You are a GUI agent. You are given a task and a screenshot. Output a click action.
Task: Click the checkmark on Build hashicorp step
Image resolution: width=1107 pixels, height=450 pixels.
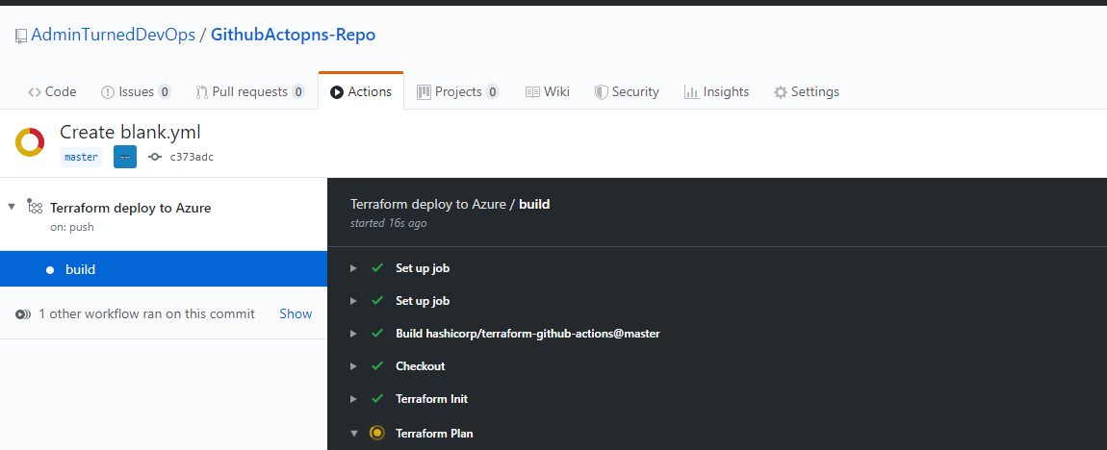[x=377, y=333]
